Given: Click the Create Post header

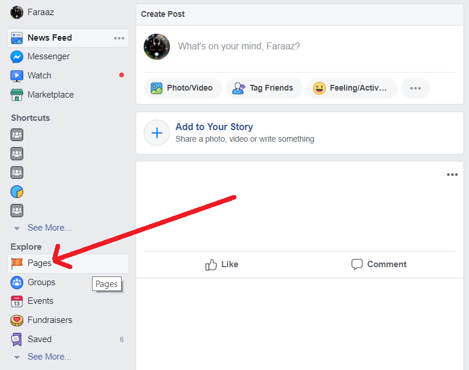Looking at the screenshot, I should point(163,14).
